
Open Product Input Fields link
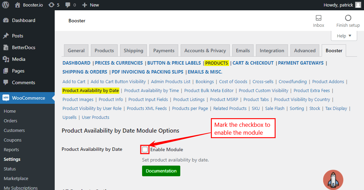tap(148, 100)
